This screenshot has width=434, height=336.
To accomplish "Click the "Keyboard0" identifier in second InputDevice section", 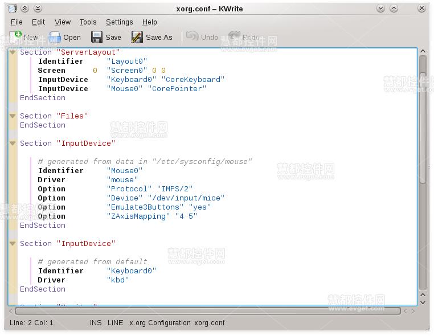I will [132, 271].
